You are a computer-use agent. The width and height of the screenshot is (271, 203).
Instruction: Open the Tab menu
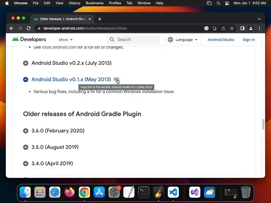[129, 3]
